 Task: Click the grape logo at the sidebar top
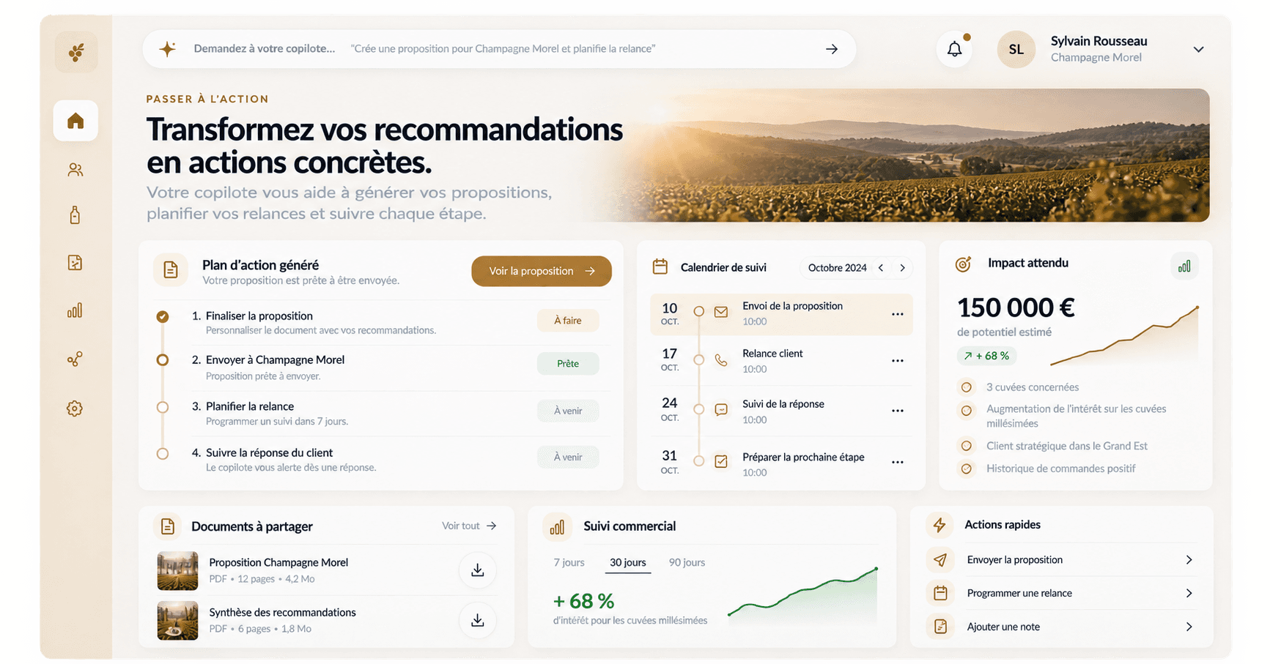76,53
